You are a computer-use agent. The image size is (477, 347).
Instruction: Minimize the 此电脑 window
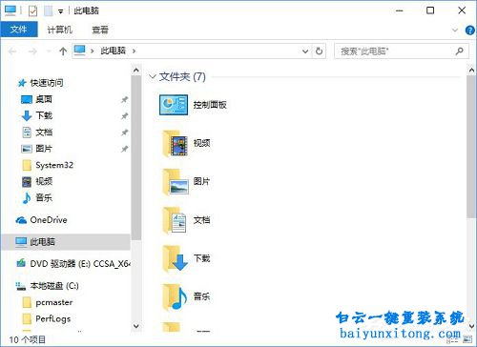point(400,10)
